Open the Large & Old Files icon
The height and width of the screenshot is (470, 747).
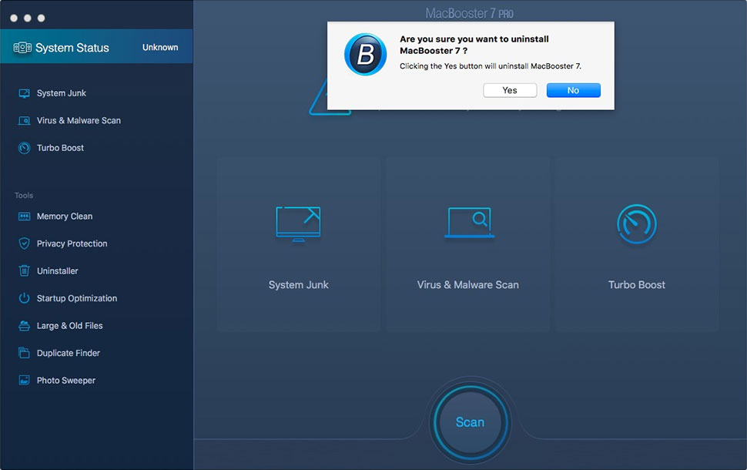coord(22,325)
